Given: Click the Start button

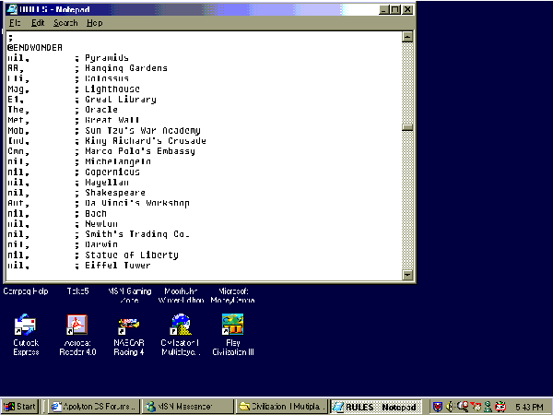Looking at the screenshot, I should tap(19, 407).
